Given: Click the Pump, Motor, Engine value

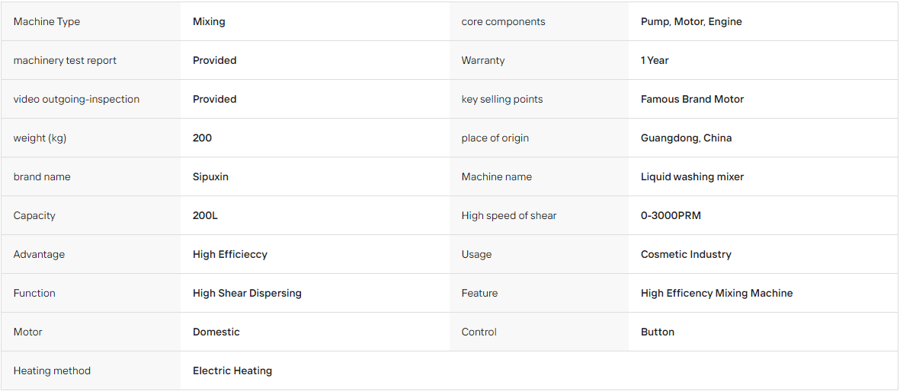Looking at the screenshot, I should coord(691,22).
